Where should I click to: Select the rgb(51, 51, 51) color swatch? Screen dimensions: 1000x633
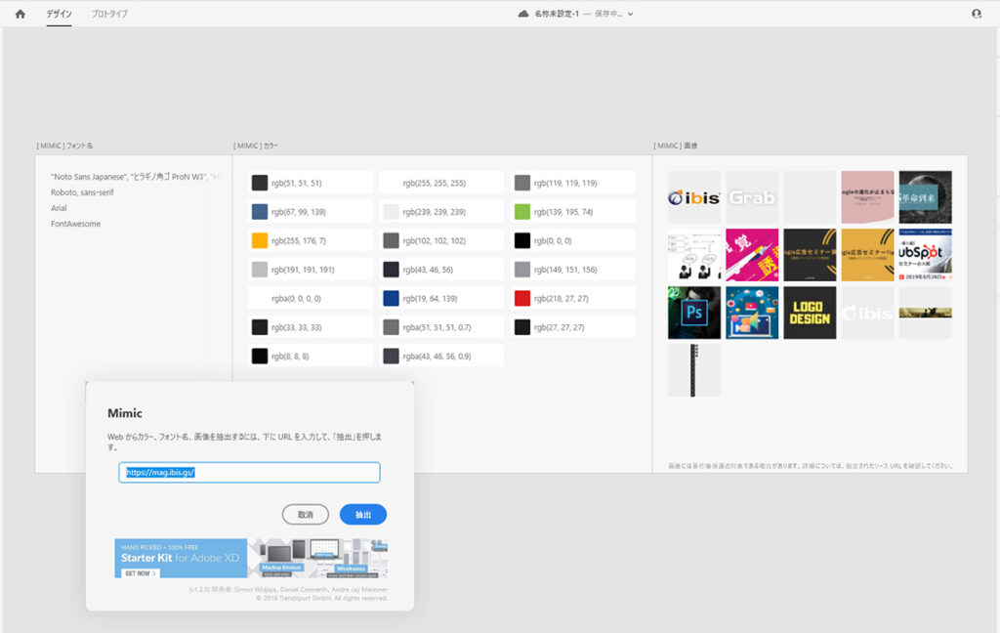click(260, 183)
